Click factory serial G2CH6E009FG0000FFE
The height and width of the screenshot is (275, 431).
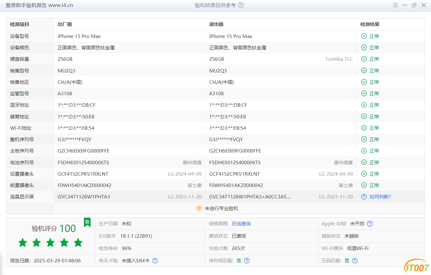(84, 151)
